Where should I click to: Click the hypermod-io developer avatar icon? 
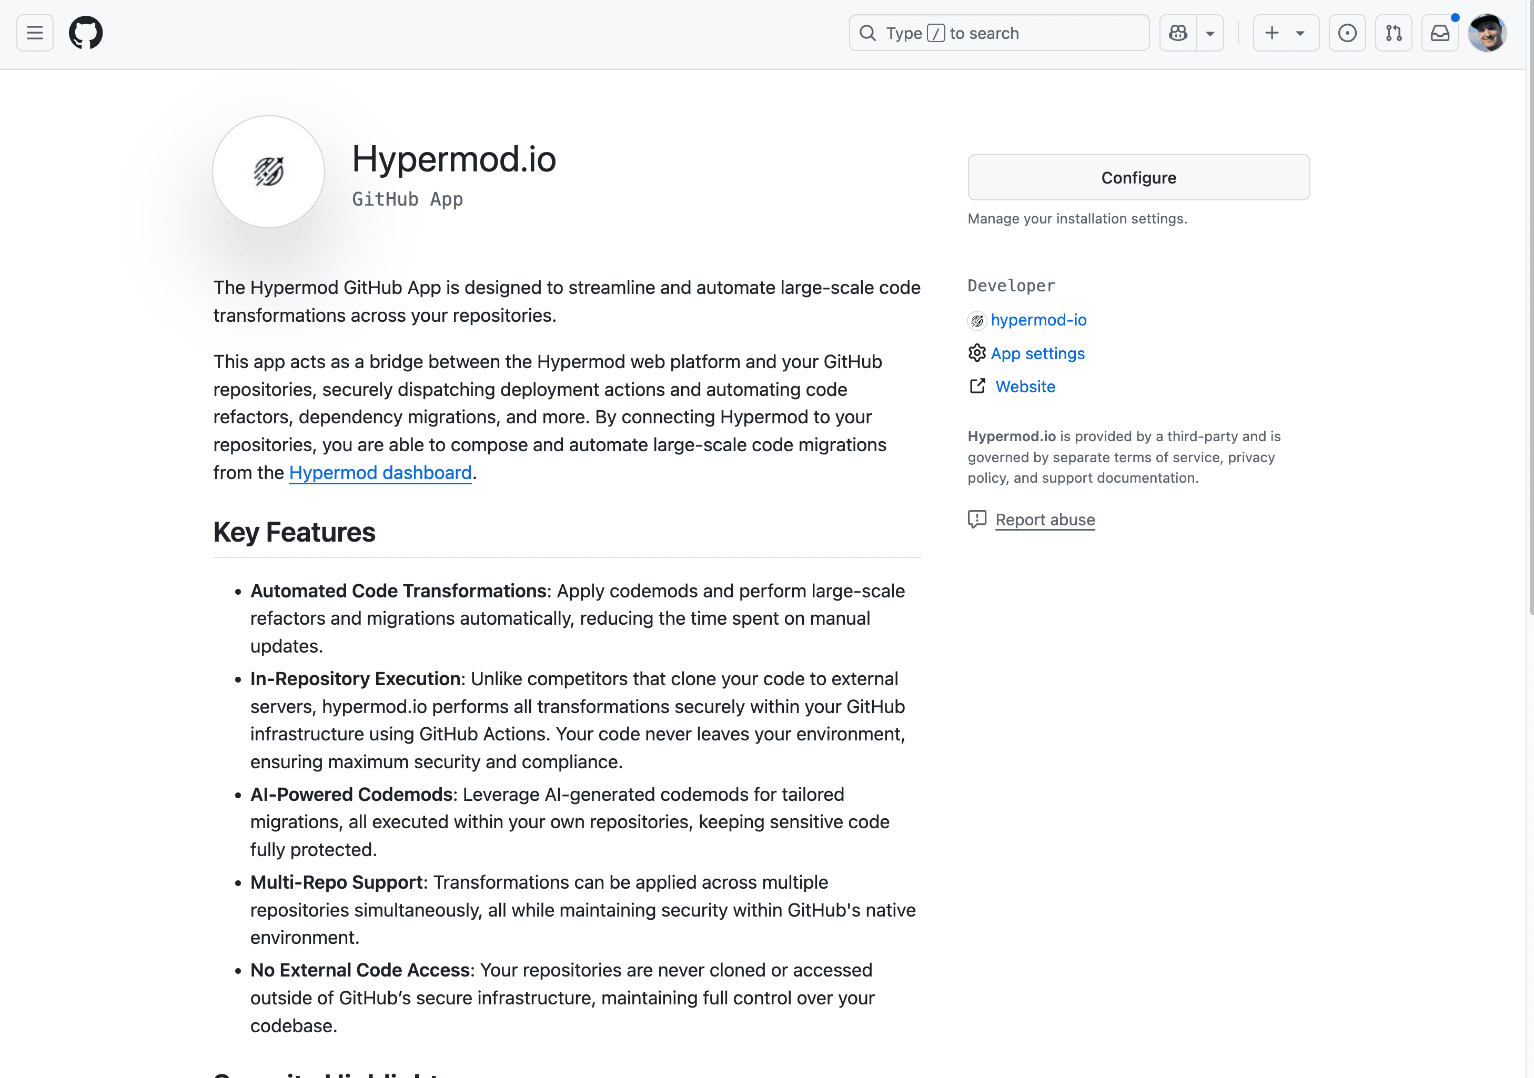[977, 321]
